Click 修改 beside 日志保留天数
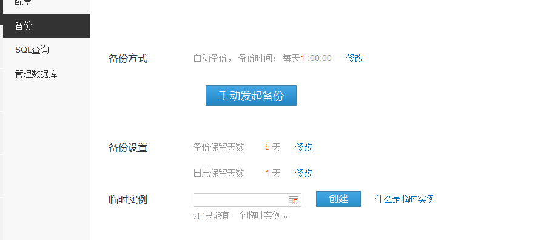This screenshot has width=552, height=240. [304, 173]
